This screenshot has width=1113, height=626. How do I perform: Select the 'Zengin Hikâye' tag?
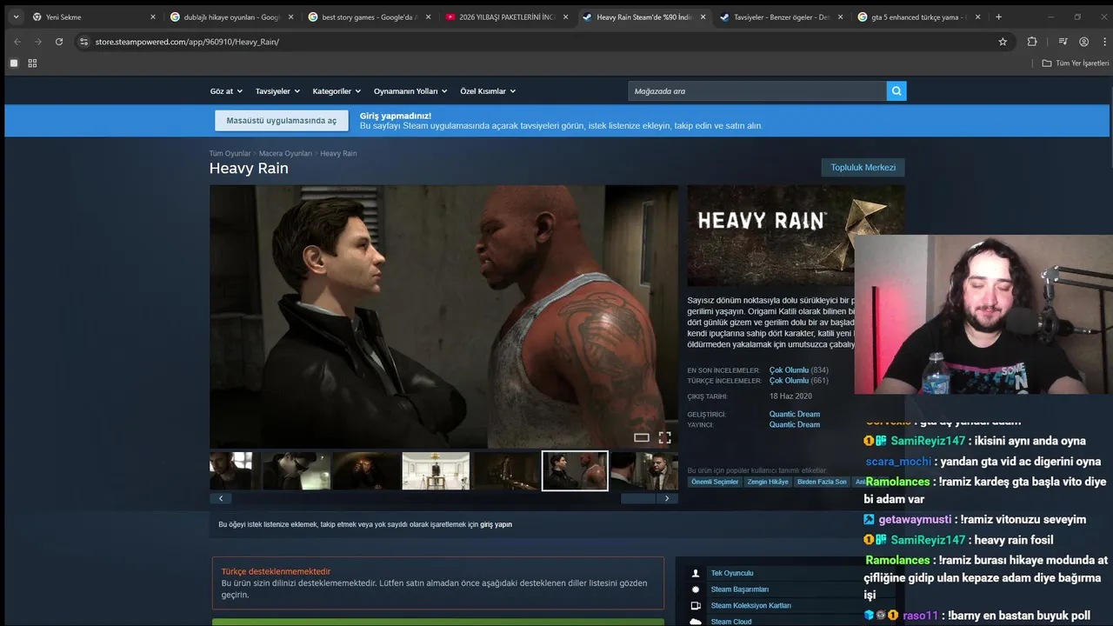[x=768, y=482]
